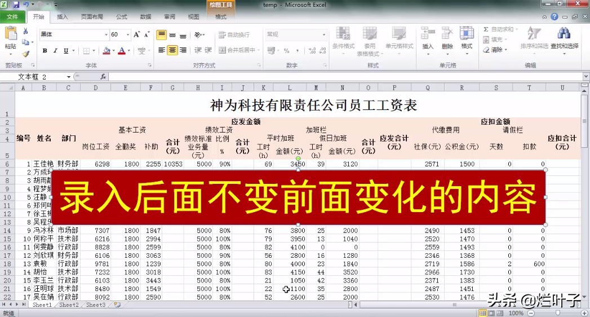Apply fill color with paint bucket icon
This screenshot has height=317, width=590.
click(107, 50)
